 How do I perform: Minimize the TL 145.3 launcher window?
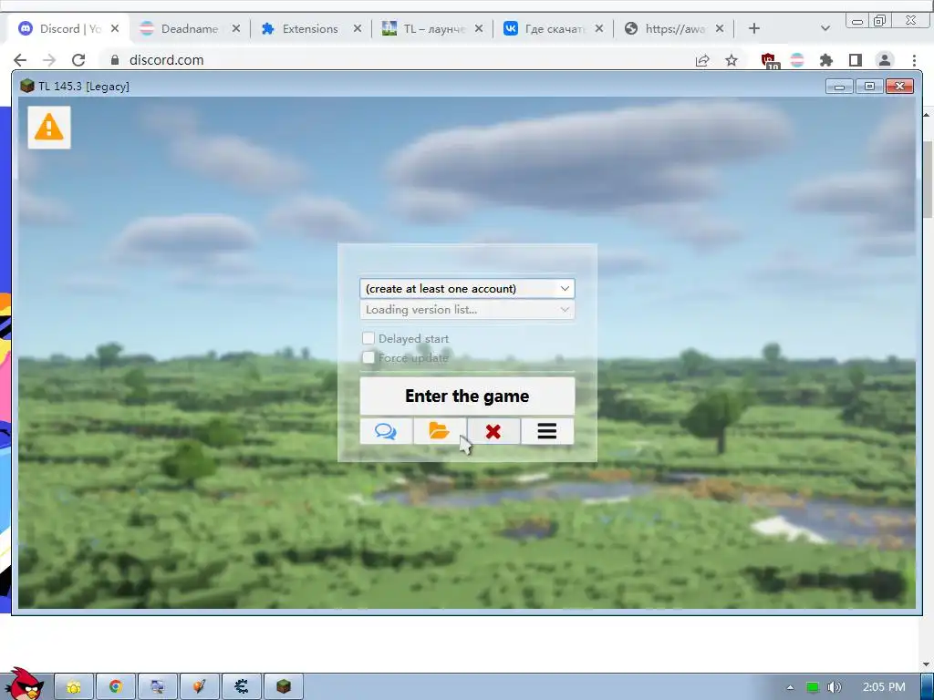pos(839,87)
